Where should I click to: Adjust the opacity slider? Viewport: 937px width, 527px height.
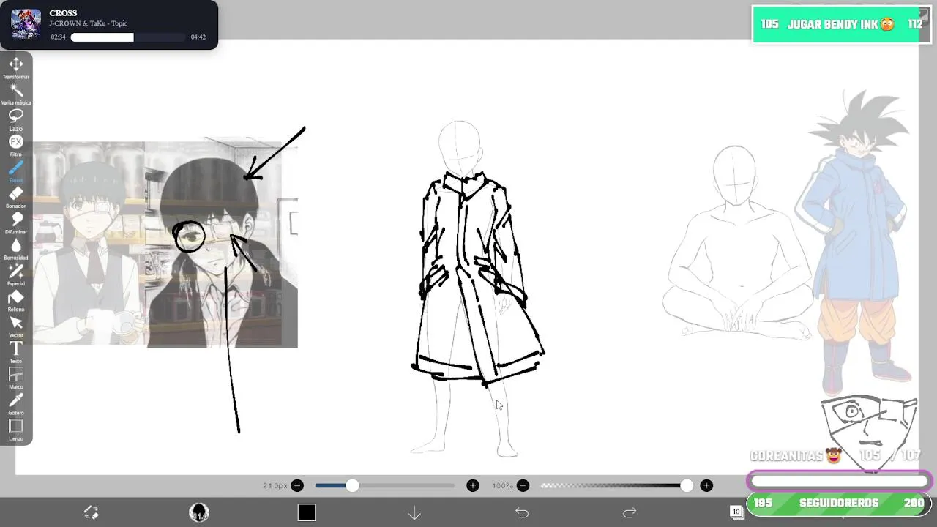click(x=616, y=485)
